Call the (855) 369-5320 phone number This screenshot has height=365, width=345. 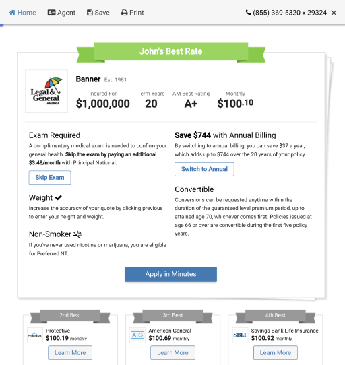click(x=290, y=13)
